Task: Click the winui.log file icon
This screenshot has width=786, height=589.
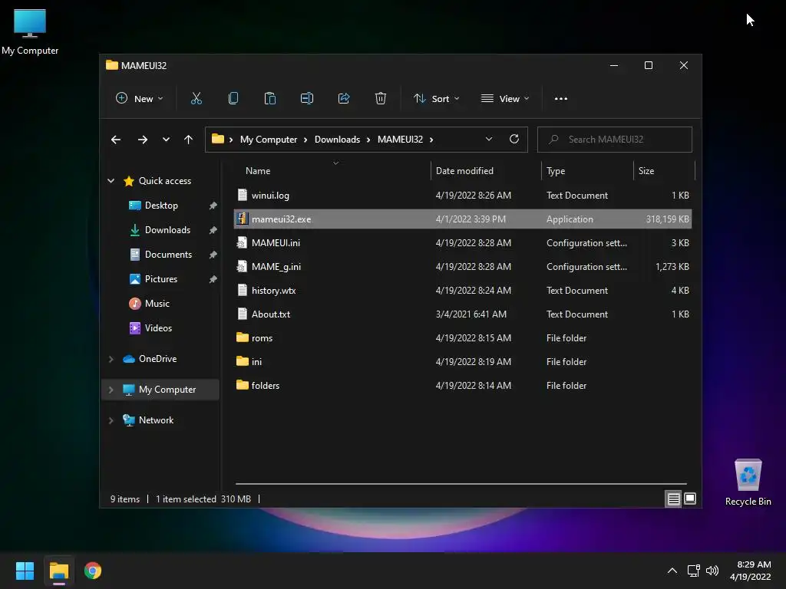Action: (242, 196)
